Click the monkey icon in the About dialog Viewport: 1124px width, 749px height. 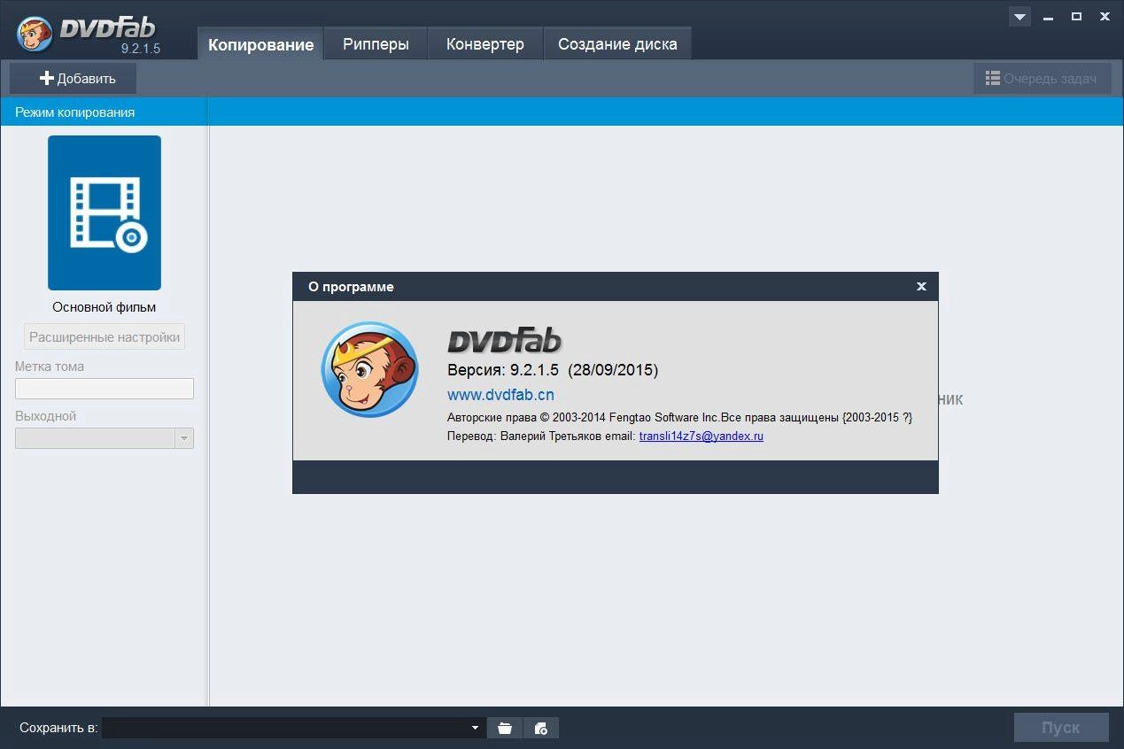click(x=369, y=369)
